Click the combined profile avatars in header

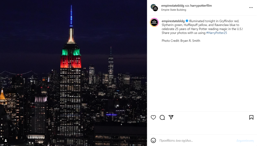click(154, 7)
